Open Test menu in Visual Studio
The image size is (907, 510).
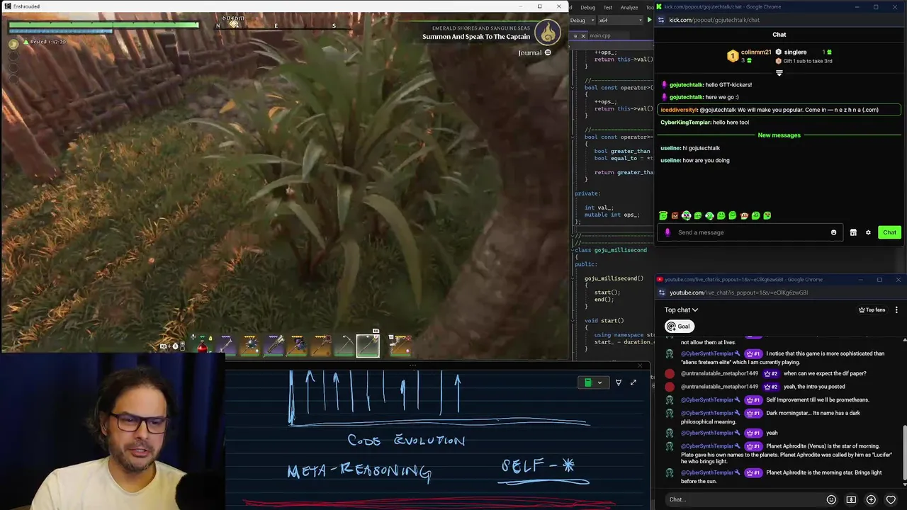click(607, 7)
